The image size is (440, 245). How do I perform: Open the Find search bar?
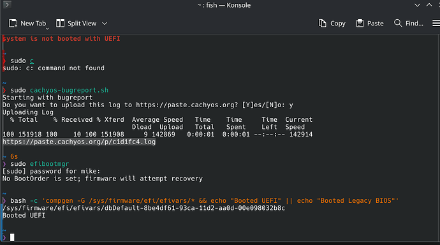[x=409, y=24]
